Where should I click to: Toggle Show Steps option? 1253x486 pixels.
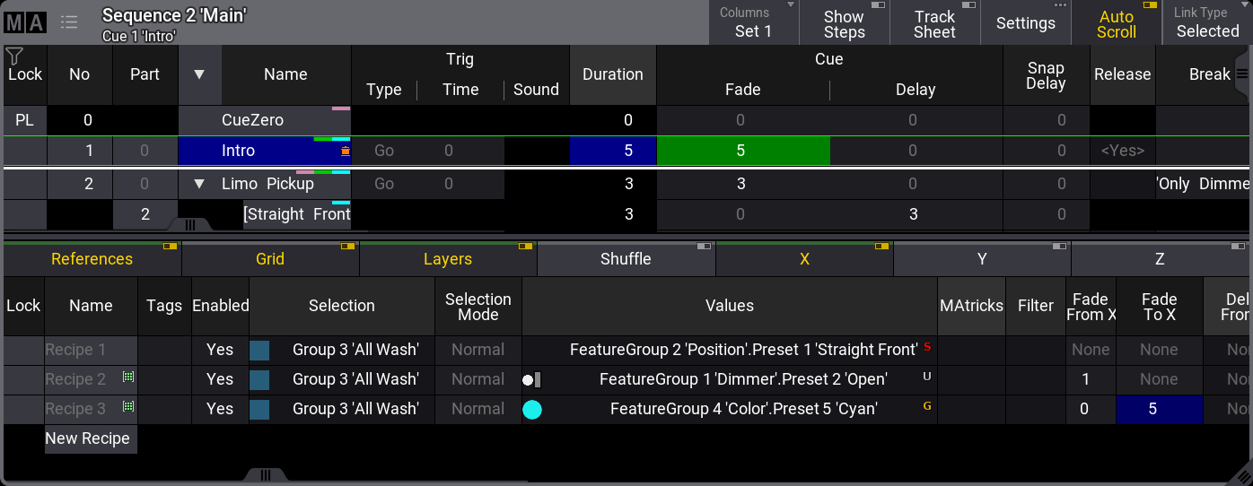[844, 23]
